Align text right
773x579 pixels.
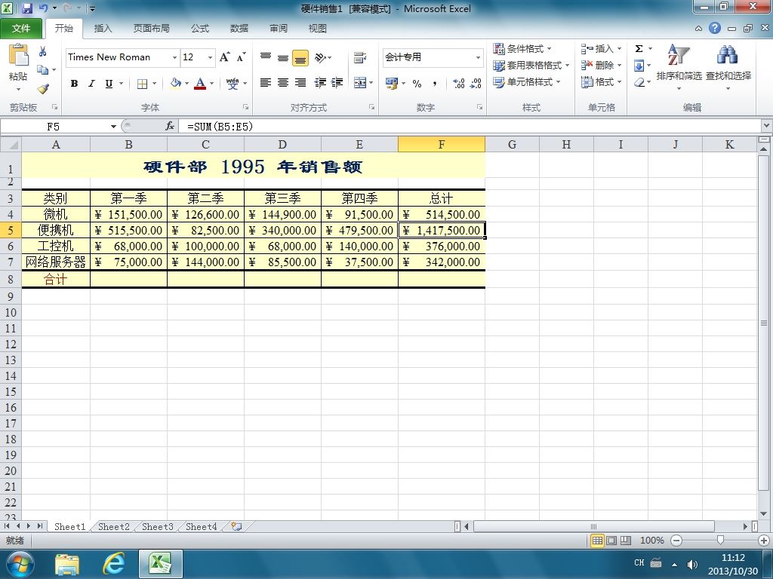(x=300, y=83)
